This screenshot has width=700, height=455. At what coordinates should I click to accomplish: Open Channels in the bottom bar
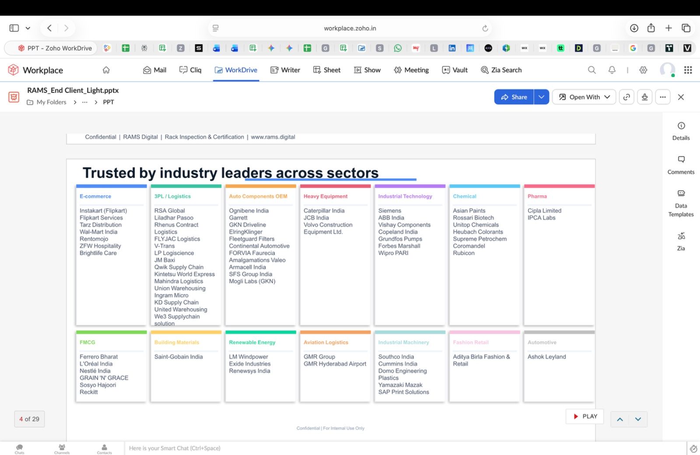62,449
